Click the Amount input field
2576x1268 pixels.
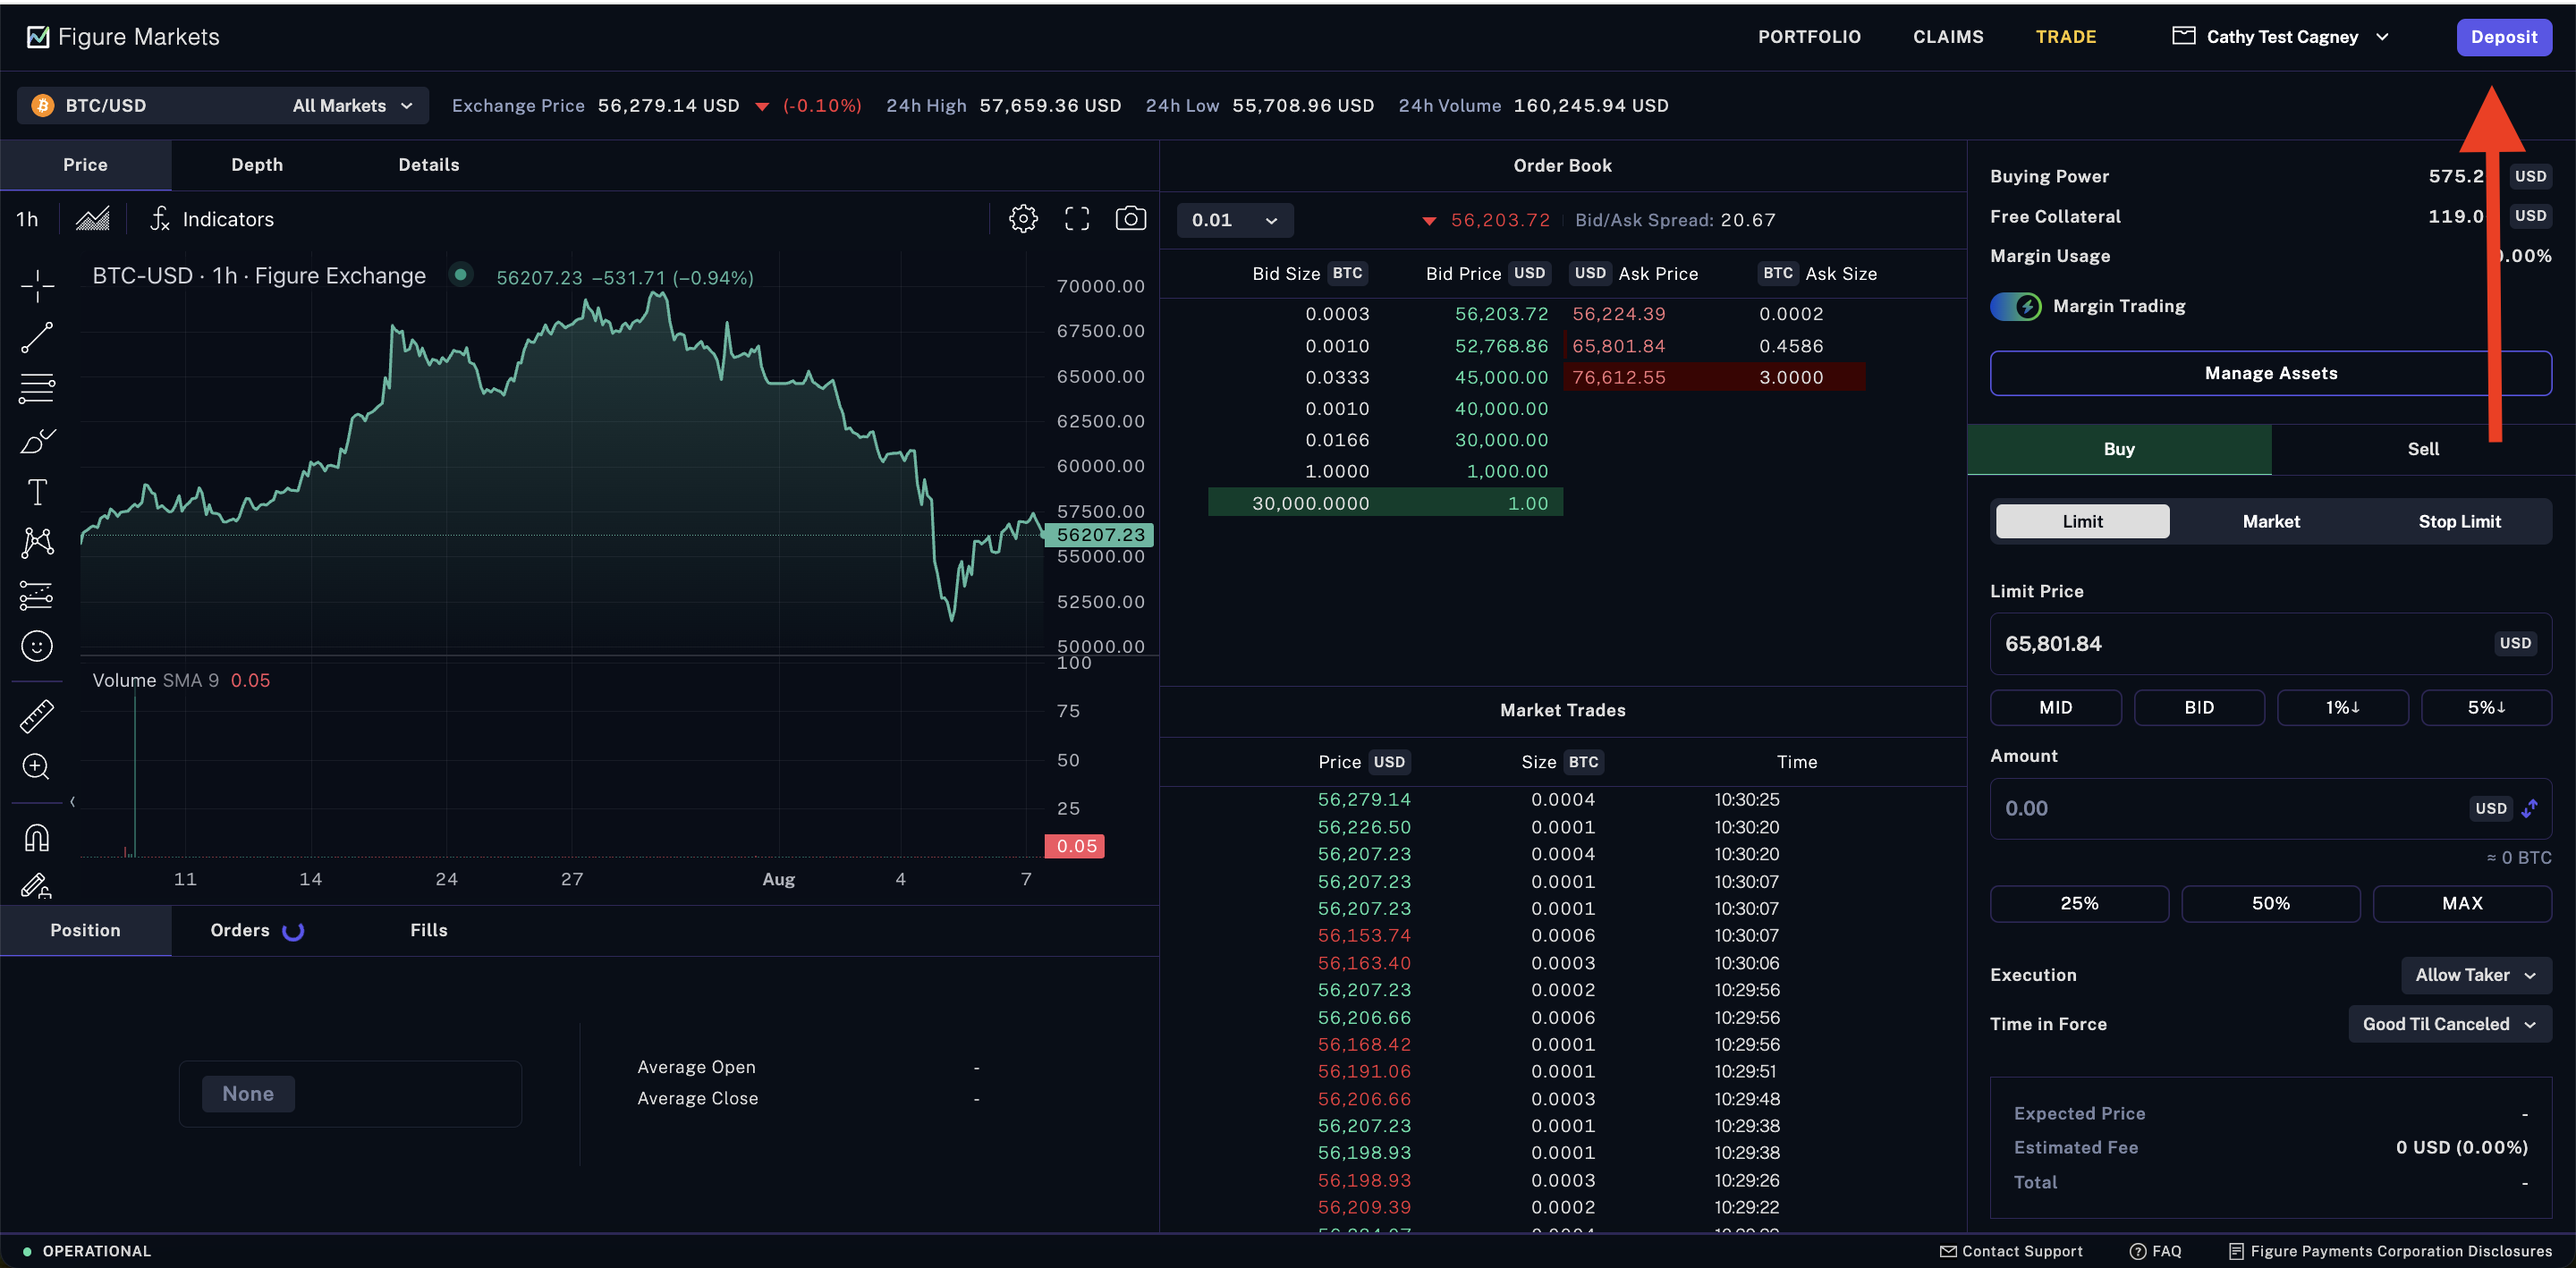click(x=2270, y=808)
